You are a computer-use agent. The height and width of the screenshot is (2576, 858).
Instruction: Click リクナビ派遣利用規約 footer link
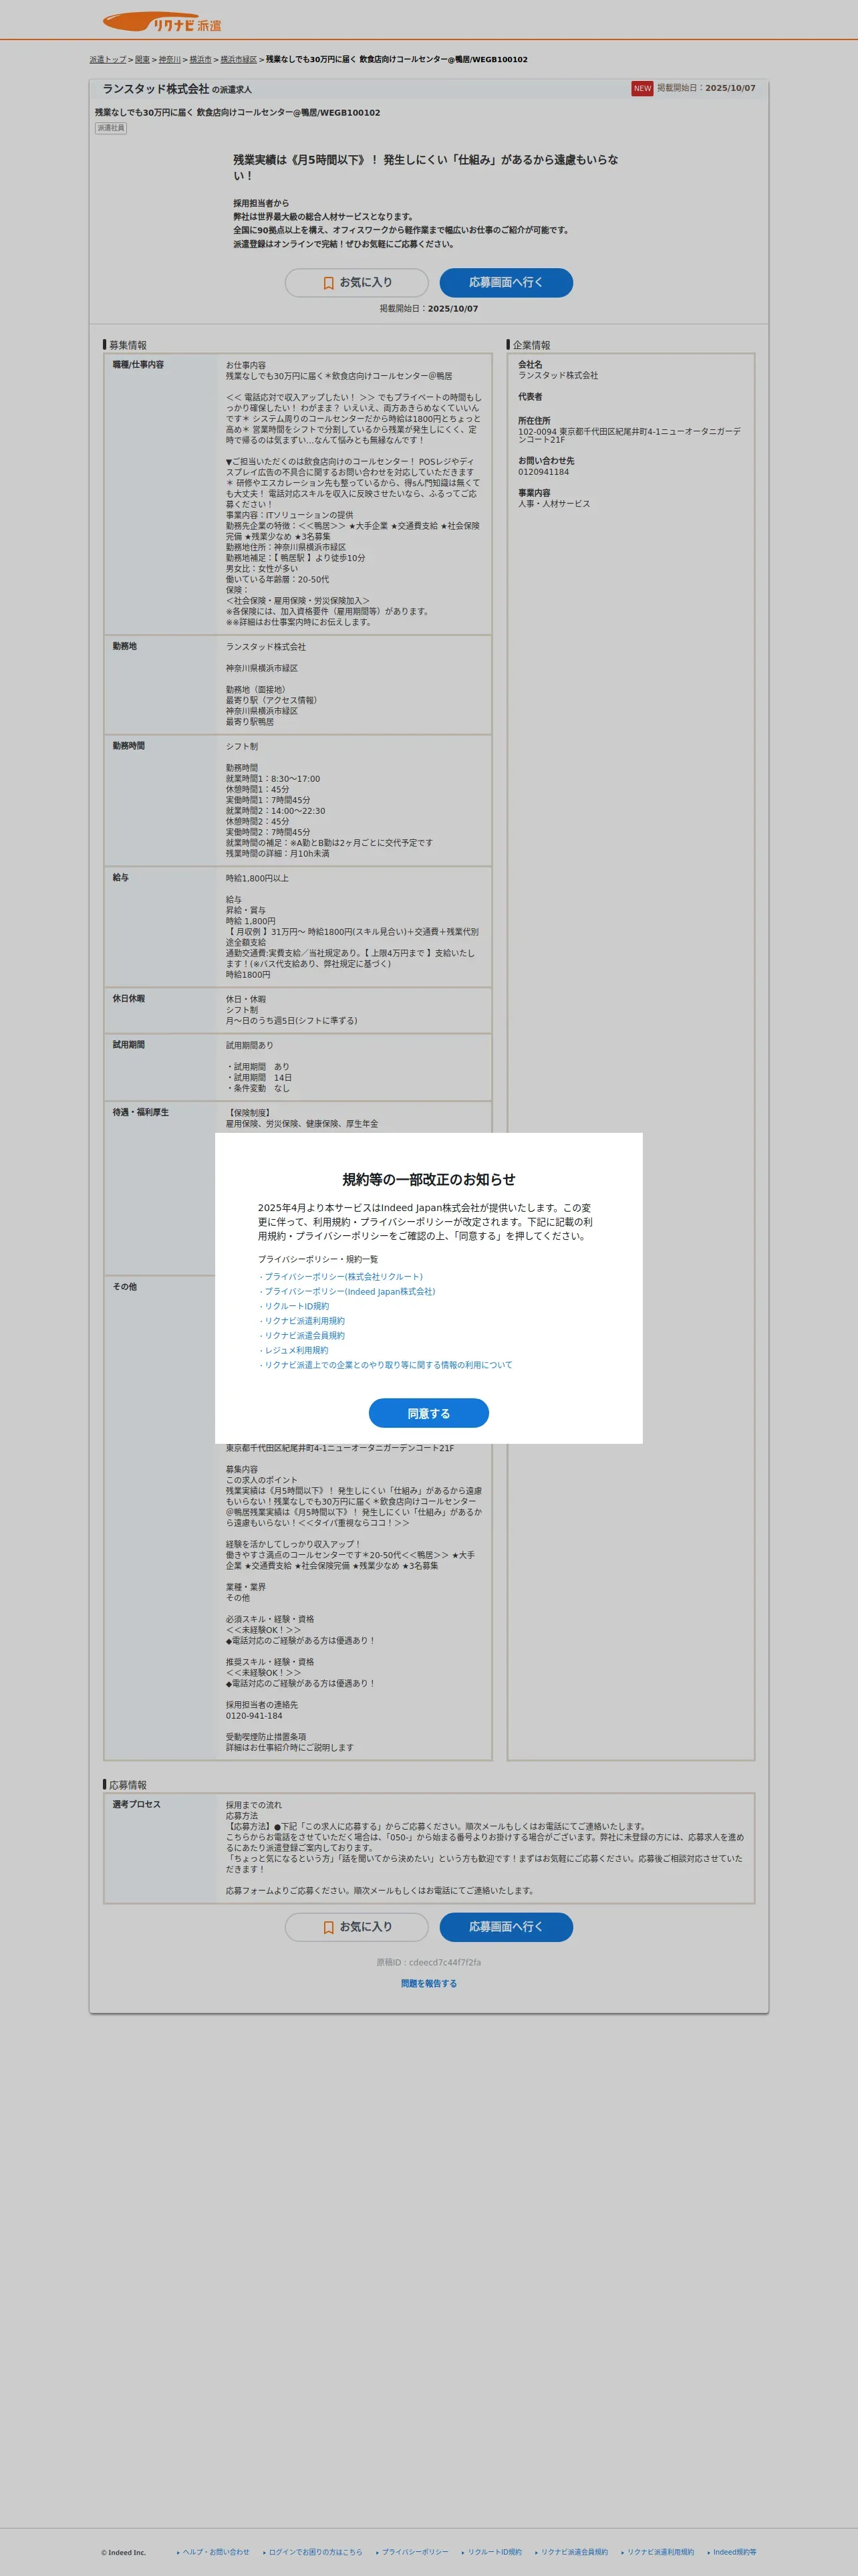tap(660, 2552)
